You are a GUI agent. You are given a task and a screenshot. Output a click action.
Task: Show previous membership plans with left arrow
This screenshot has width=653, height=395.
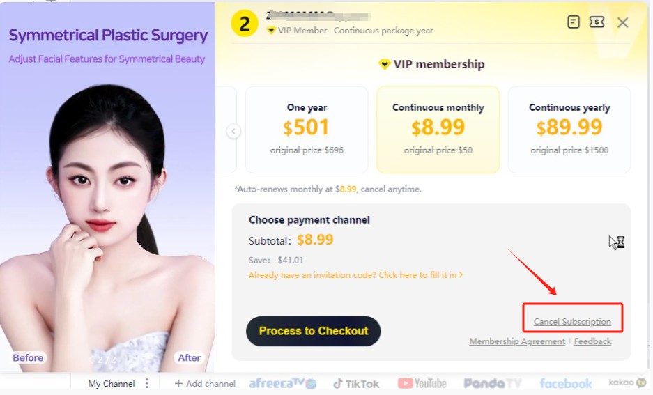point(233,132)
